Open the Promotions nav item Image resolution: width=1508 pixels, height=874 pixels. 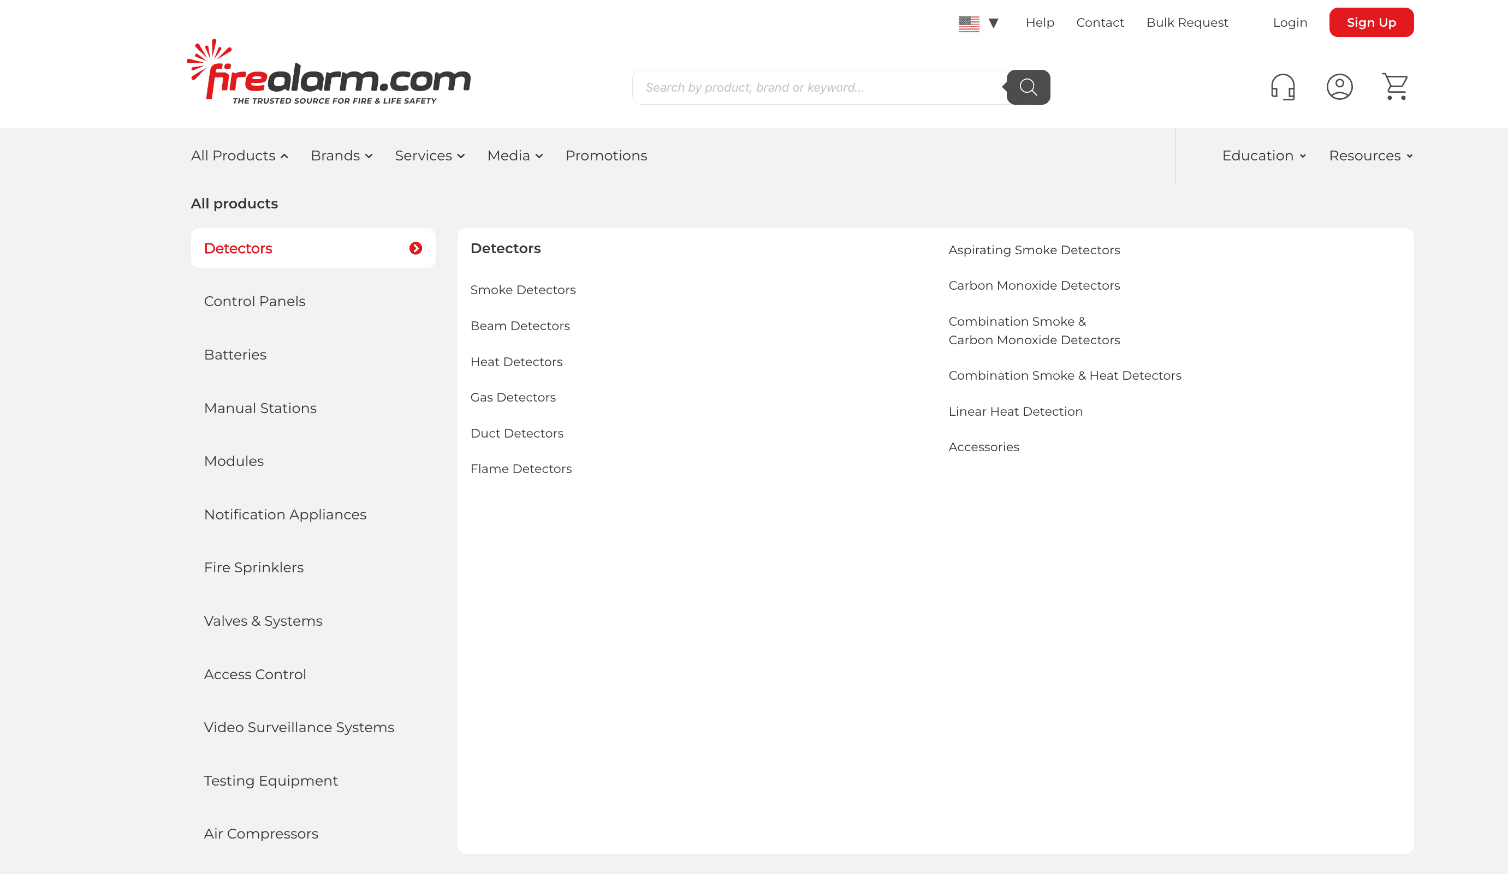tap(605, 155)
